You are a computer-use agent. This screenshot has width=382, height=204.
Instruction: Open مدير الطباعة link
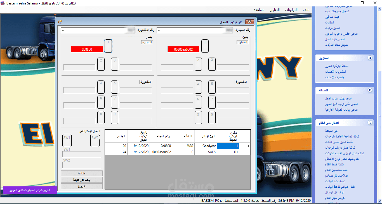tap(332, 131)
